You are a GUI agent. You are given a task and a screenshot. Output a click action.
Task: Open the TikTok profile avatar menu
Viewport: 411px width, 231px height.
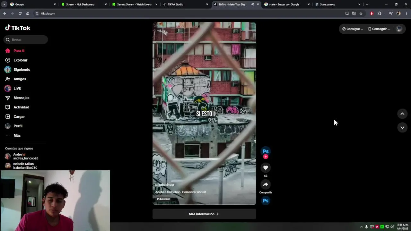(399, 29)
